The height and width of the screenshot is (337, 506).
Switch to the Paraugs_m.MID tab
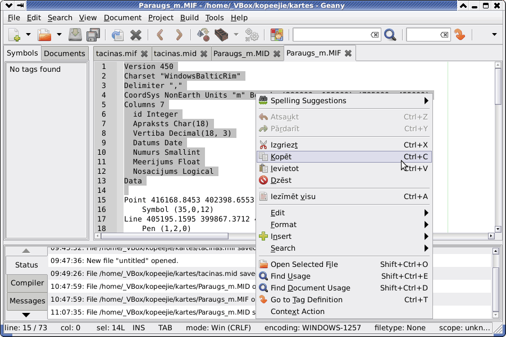tap(241, 53)
